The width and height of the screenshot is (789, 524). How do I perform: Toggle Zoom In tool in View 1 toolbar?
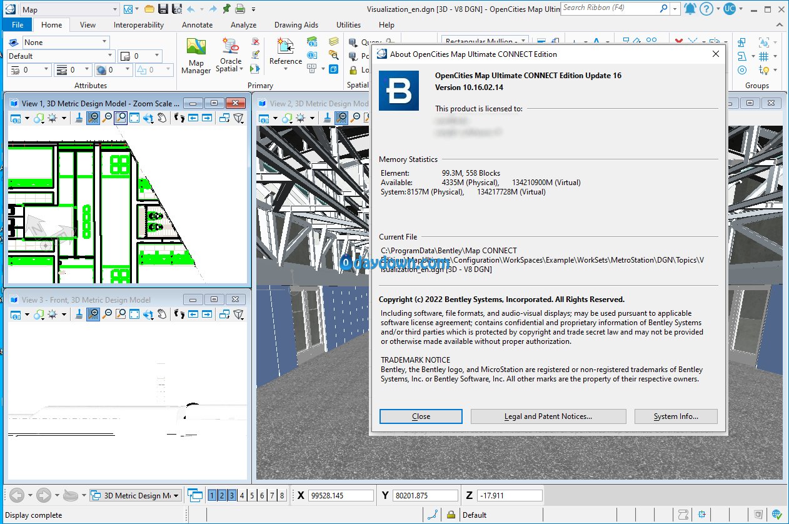[93, 118]
